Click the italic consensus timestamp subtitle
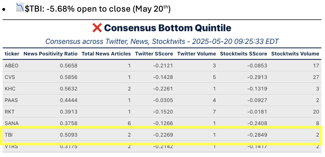The height and width of the screenshot is (157, 325). click(162, 42)
